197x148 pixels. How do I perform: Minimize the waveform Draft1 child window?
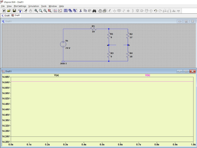coord(179,71)
